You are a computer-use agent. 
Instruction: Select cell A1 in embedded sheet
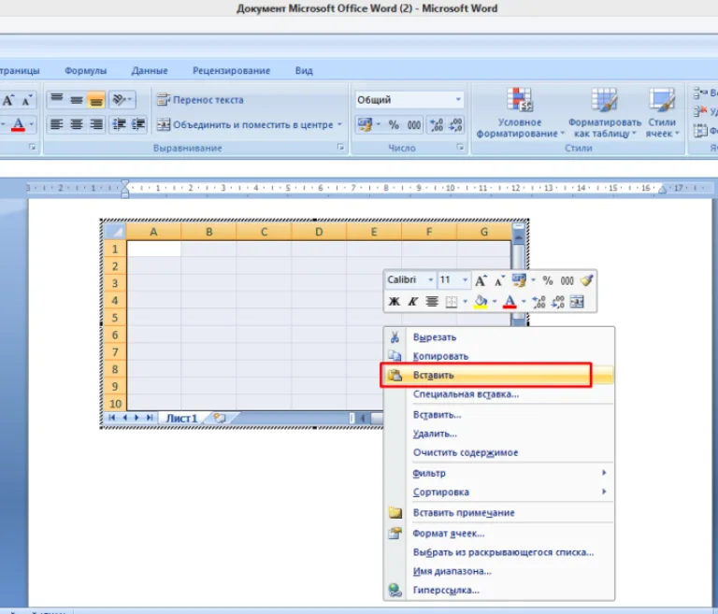click(x=153, y=249)
